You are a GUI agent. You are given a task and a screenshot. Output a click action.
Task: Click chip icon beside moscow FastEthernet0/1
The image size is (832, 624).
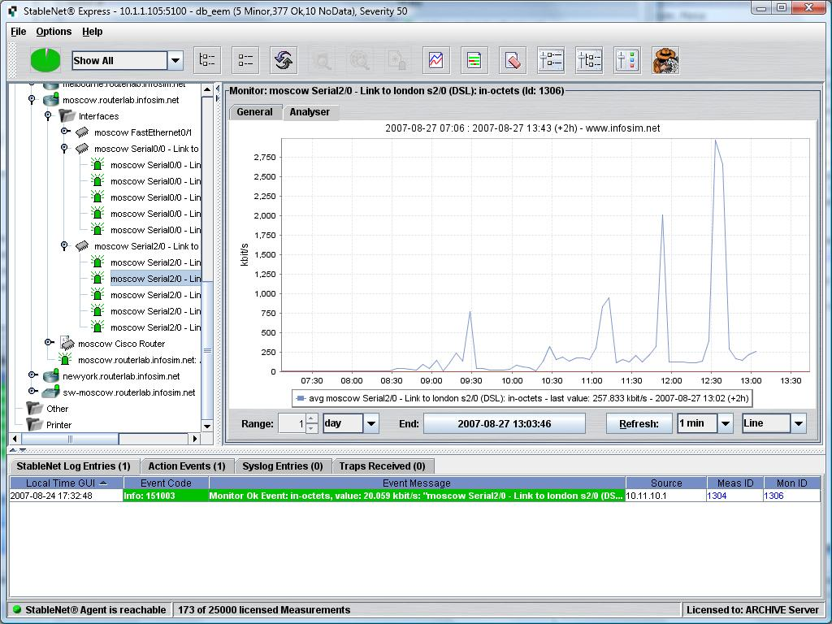82,132
